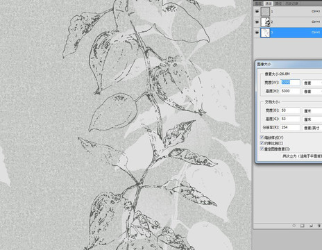Select channel row 1 with Ctrl+3 shortcut
This screenshot has height=250, width=322.
click(287, 11)
